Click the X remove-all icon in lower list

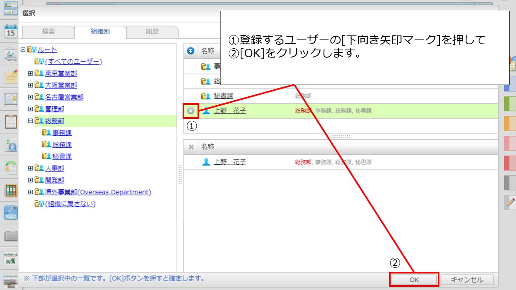coord(191,147)
